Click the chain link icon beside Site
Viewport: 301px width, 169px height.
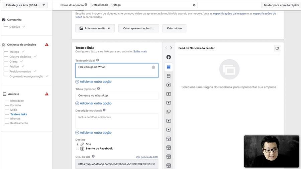(82, 144)
